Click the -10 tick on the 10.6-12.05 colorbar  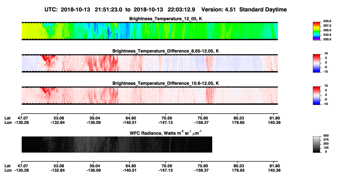point(326,104)
